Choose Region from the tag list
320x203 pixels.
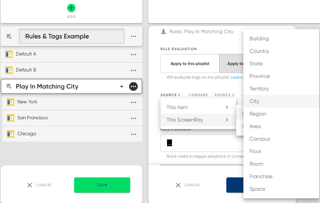point(281,114)
